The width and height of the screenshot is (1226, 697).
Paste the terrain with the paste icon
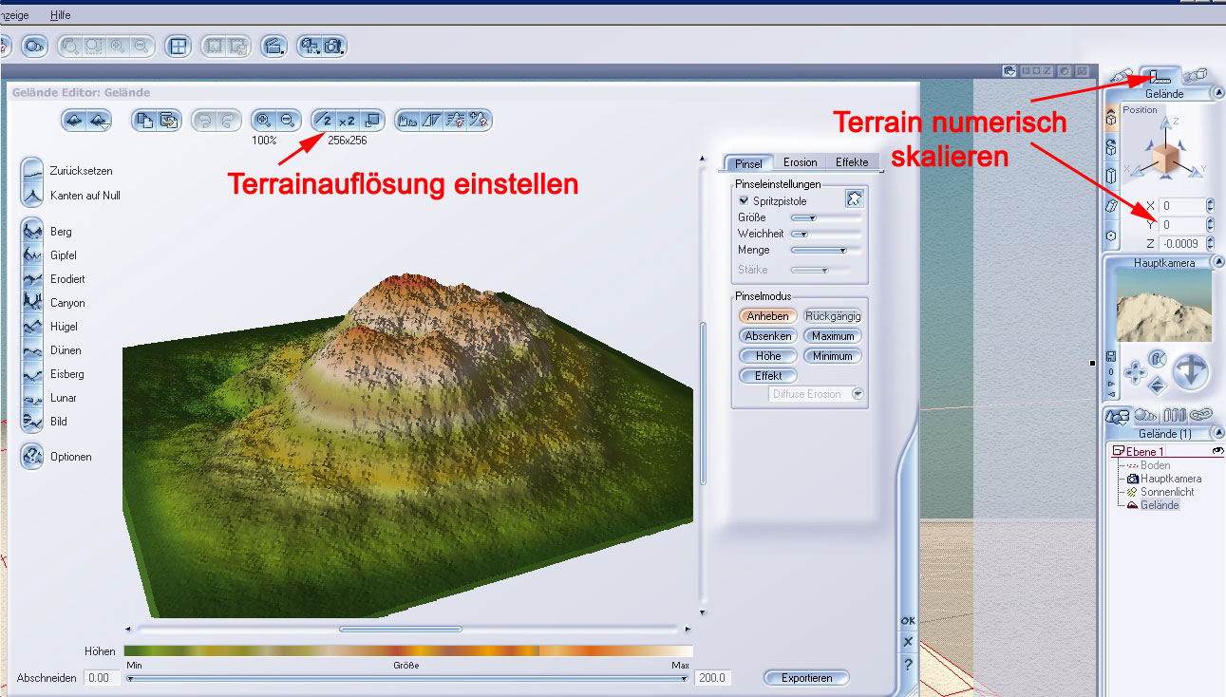(x=169, y=121)
